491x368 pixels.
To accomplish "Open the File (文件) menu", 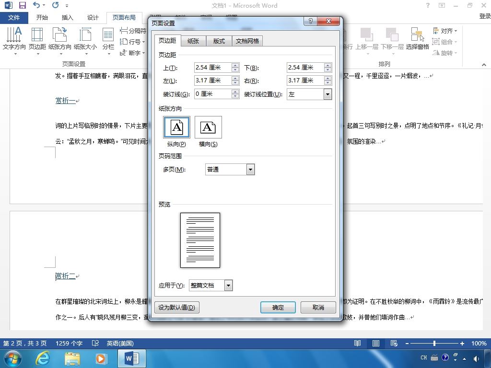I will tap(14, 18).
